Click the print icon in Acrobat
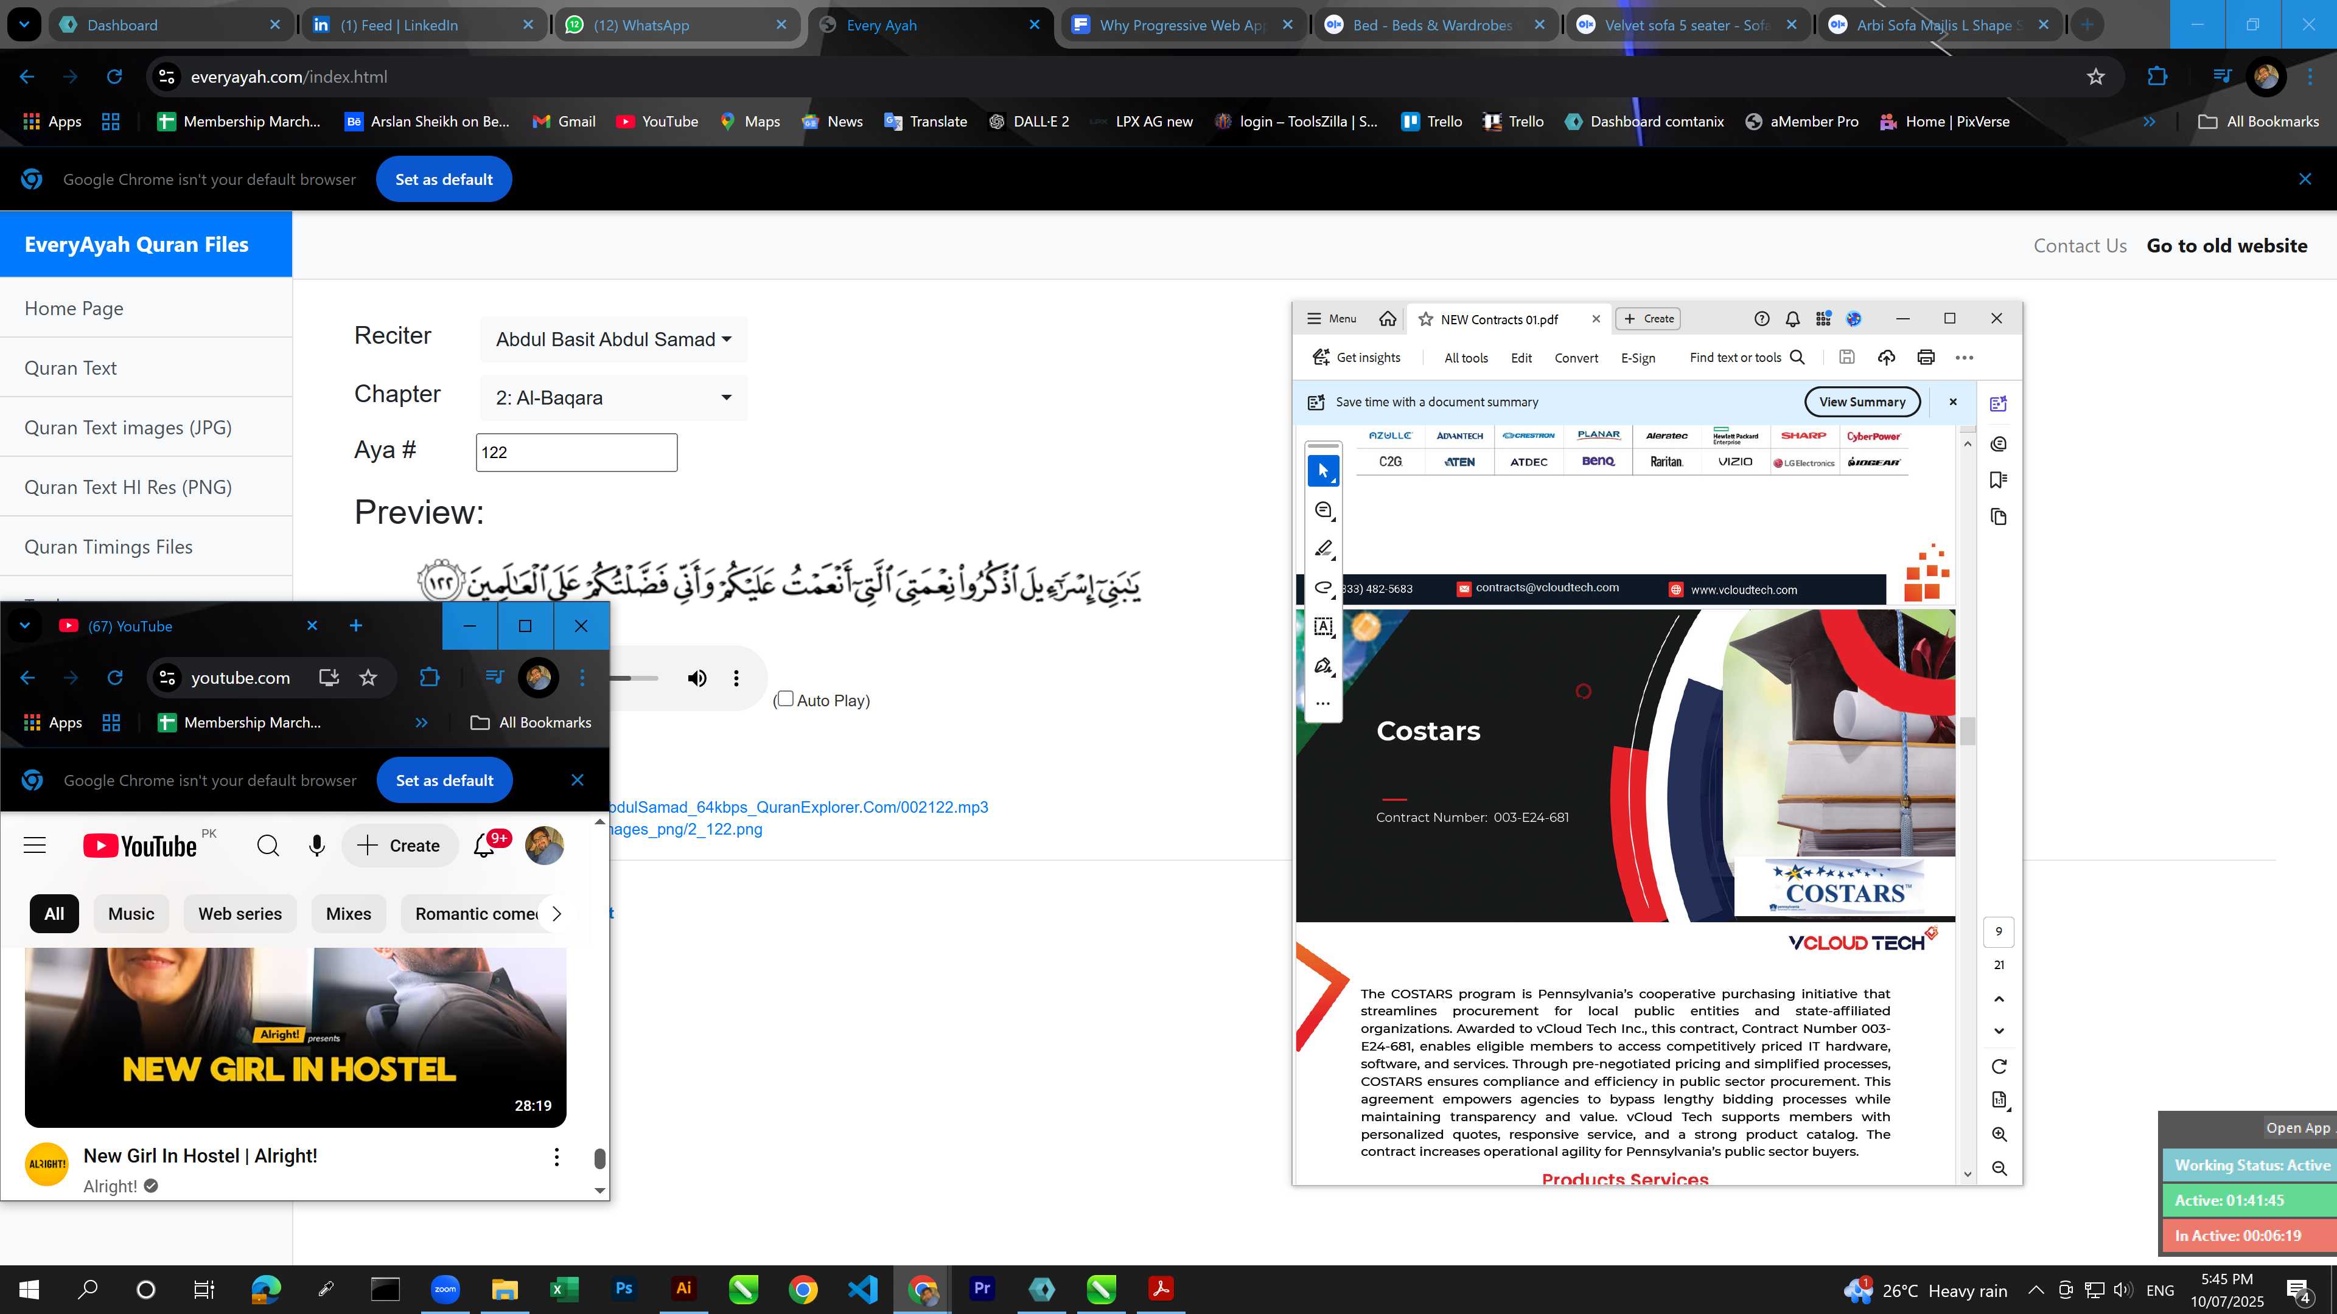The height and width of the screenshot is (1314, 2337). click(1925, 357)
